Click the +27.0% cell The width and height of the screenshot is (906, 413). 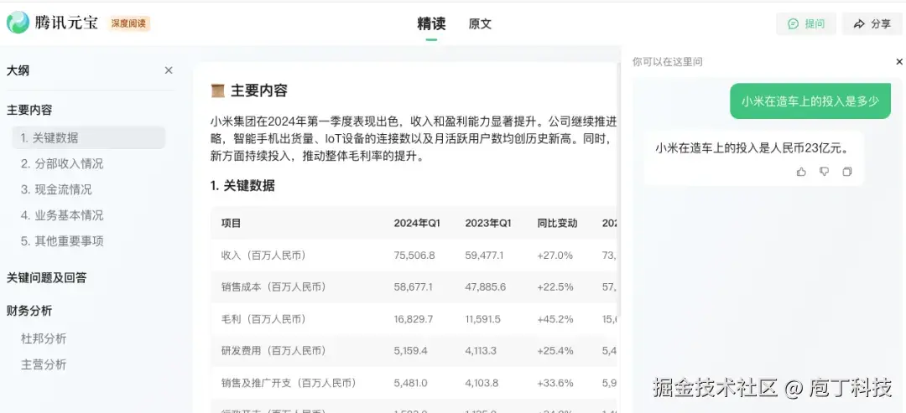click(555, 255)
